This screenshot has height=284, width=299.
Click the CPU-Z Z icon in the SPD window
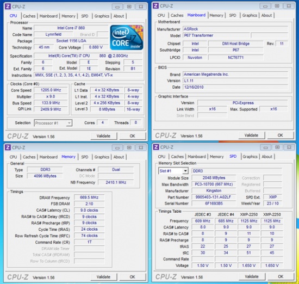coord(156,147)
